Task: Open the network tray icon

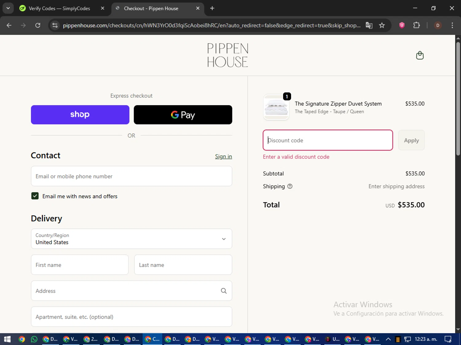Action: 408,339
